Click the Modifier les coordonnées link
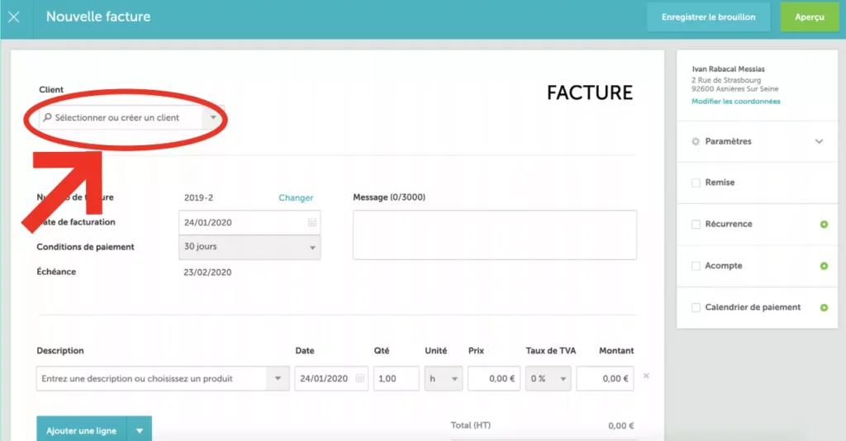Image resolution: width=846 pixels, height=441 pixels. 735,102
